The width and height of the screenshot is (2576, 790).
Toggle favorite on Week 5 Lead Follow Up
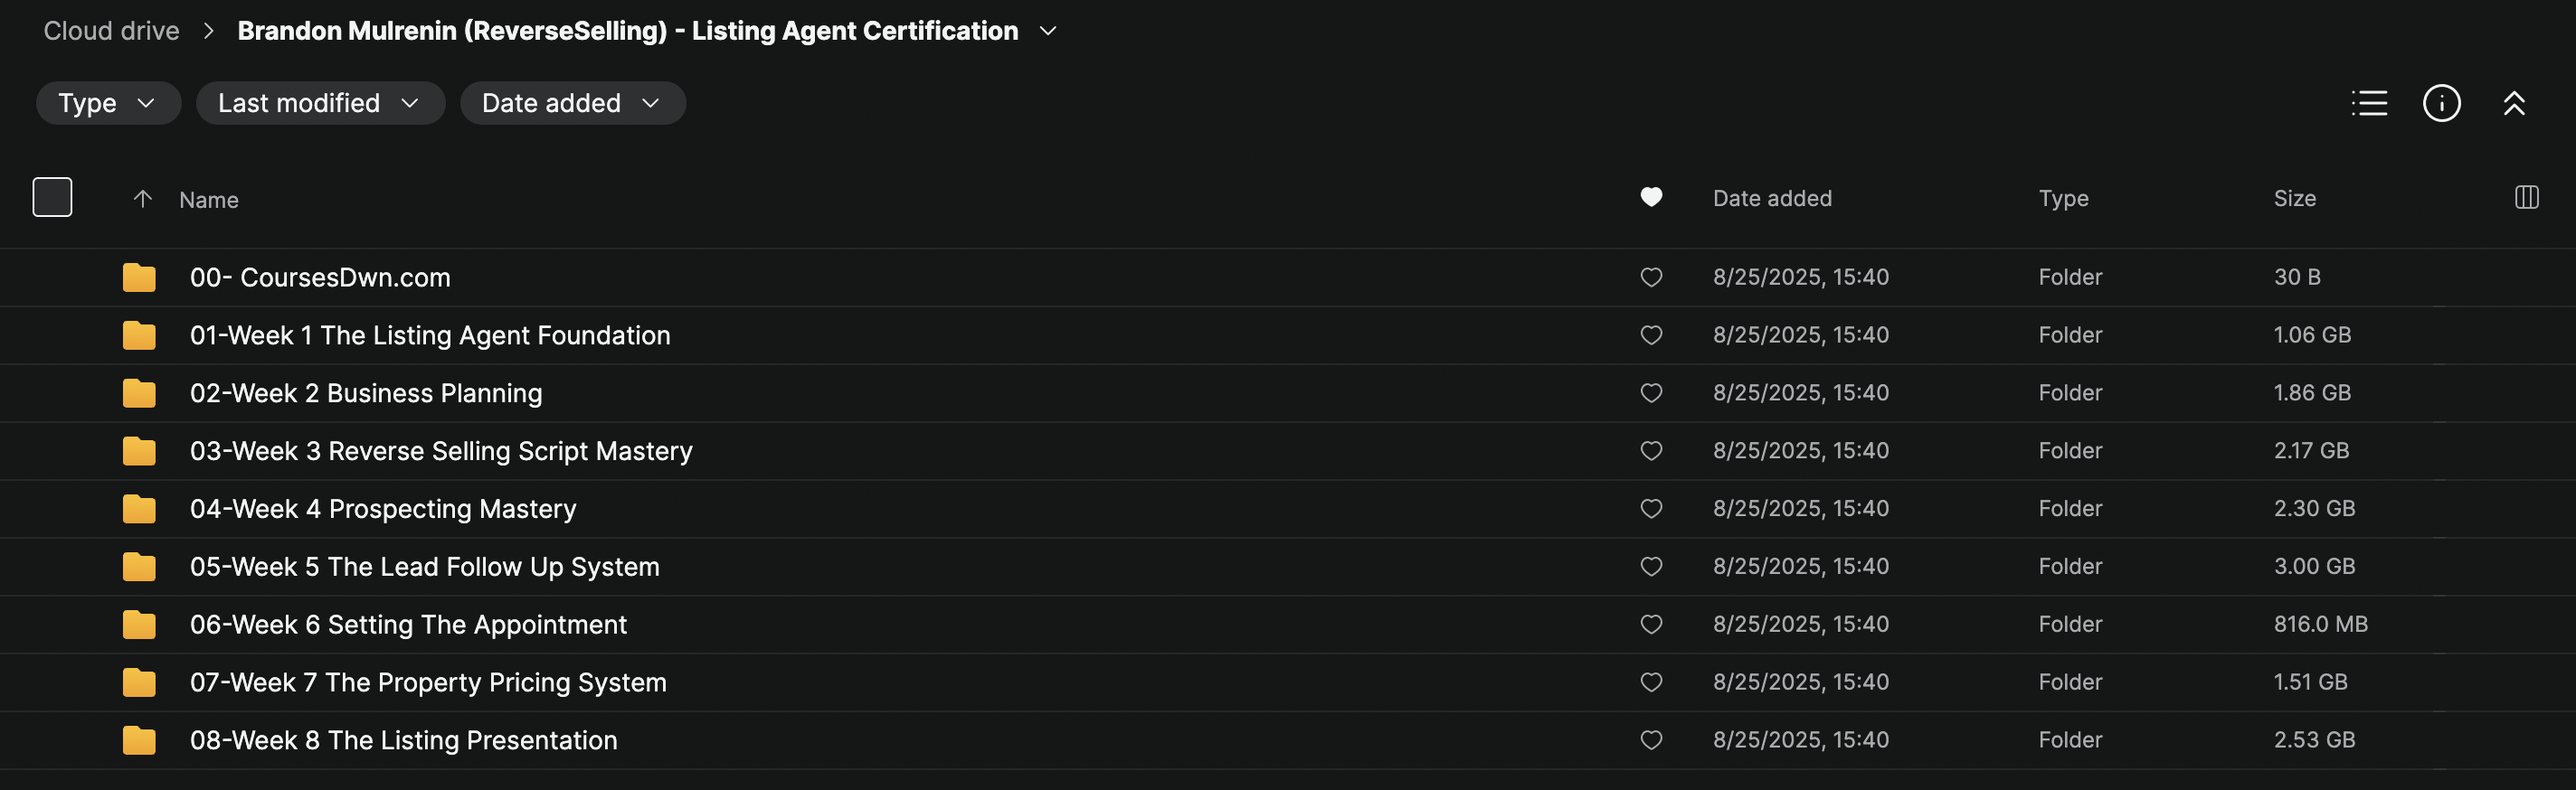coord(1651,566)
